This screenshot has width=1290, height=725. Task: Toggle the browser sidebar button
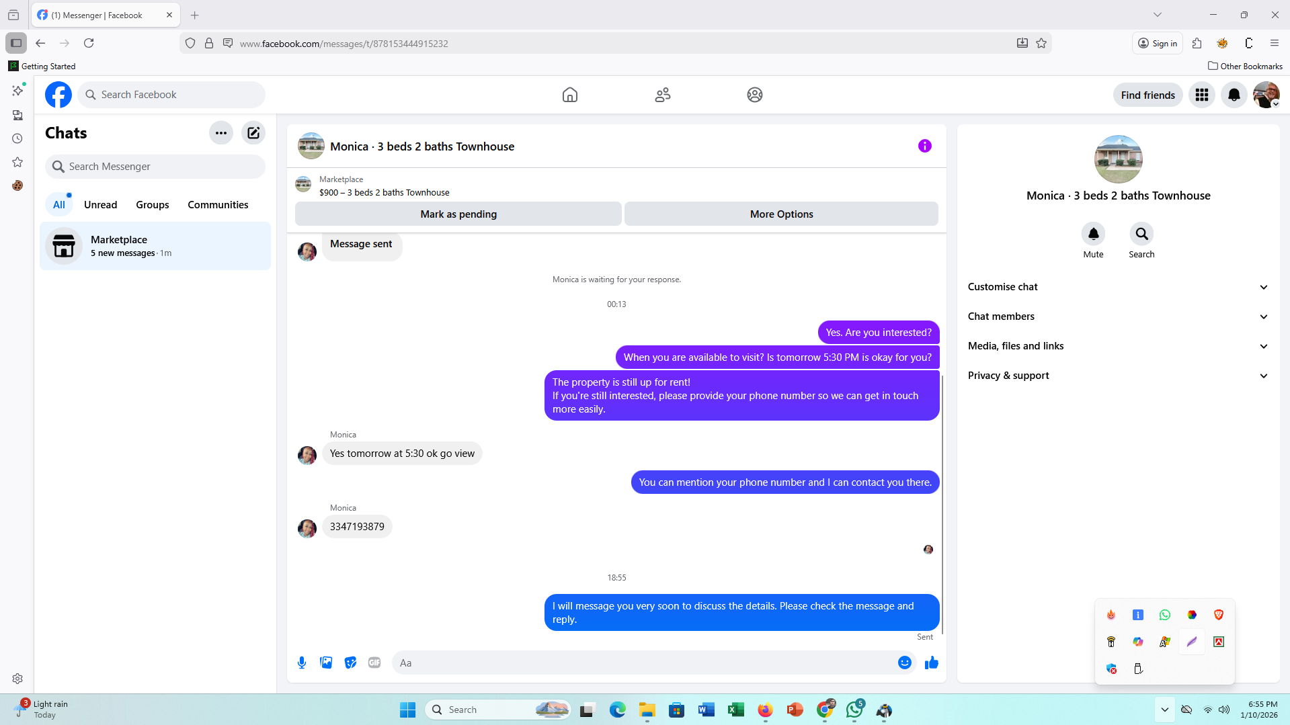pyautogui.click(x=16, y=43)
